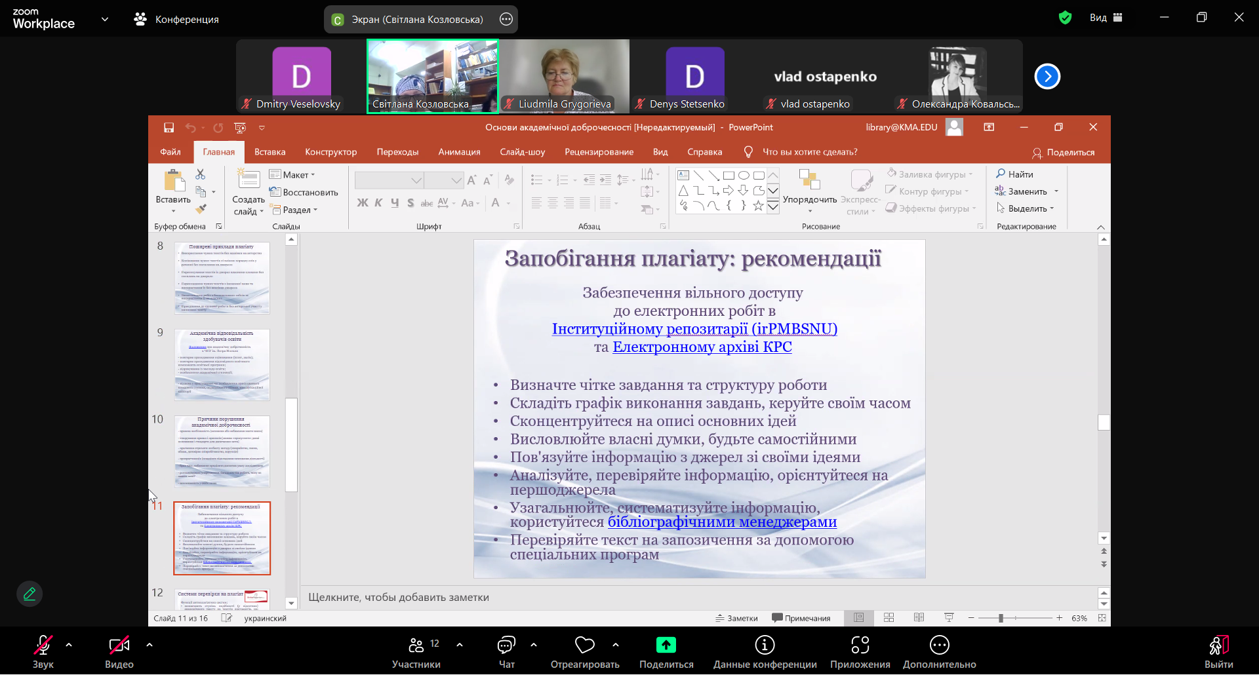This screenshot has height=675, width=1259.
Task: Open Данные конференции info
Action: pos(765,652)
